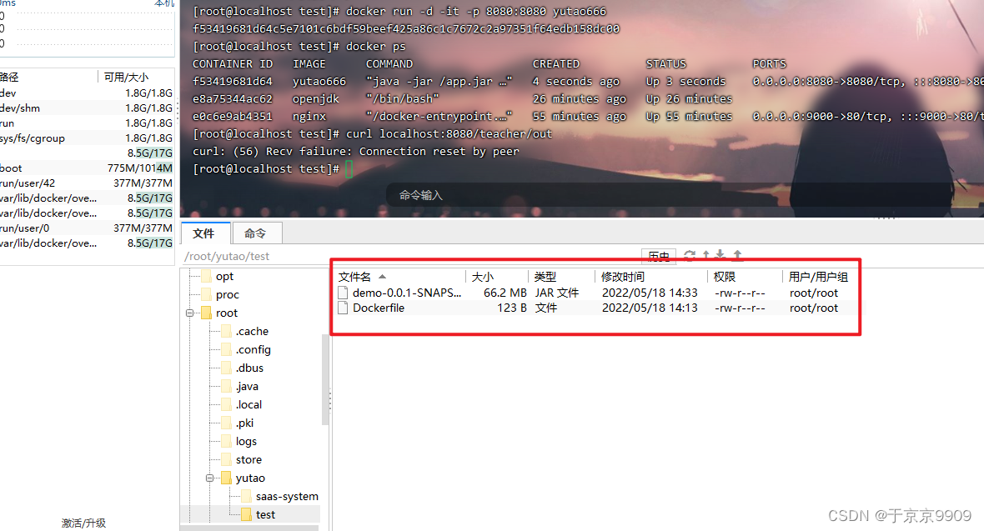Select the .java tree item
This screenshot has height=531, width=984.
[x=248, y=386]
